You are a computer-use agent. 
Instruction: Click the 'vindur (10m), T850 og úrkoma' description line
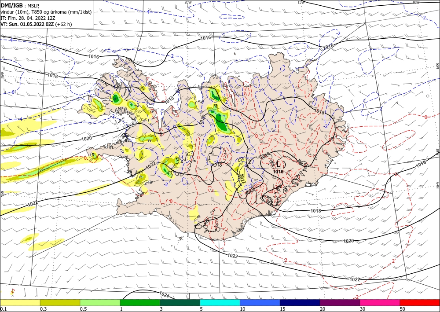point(46,12)
